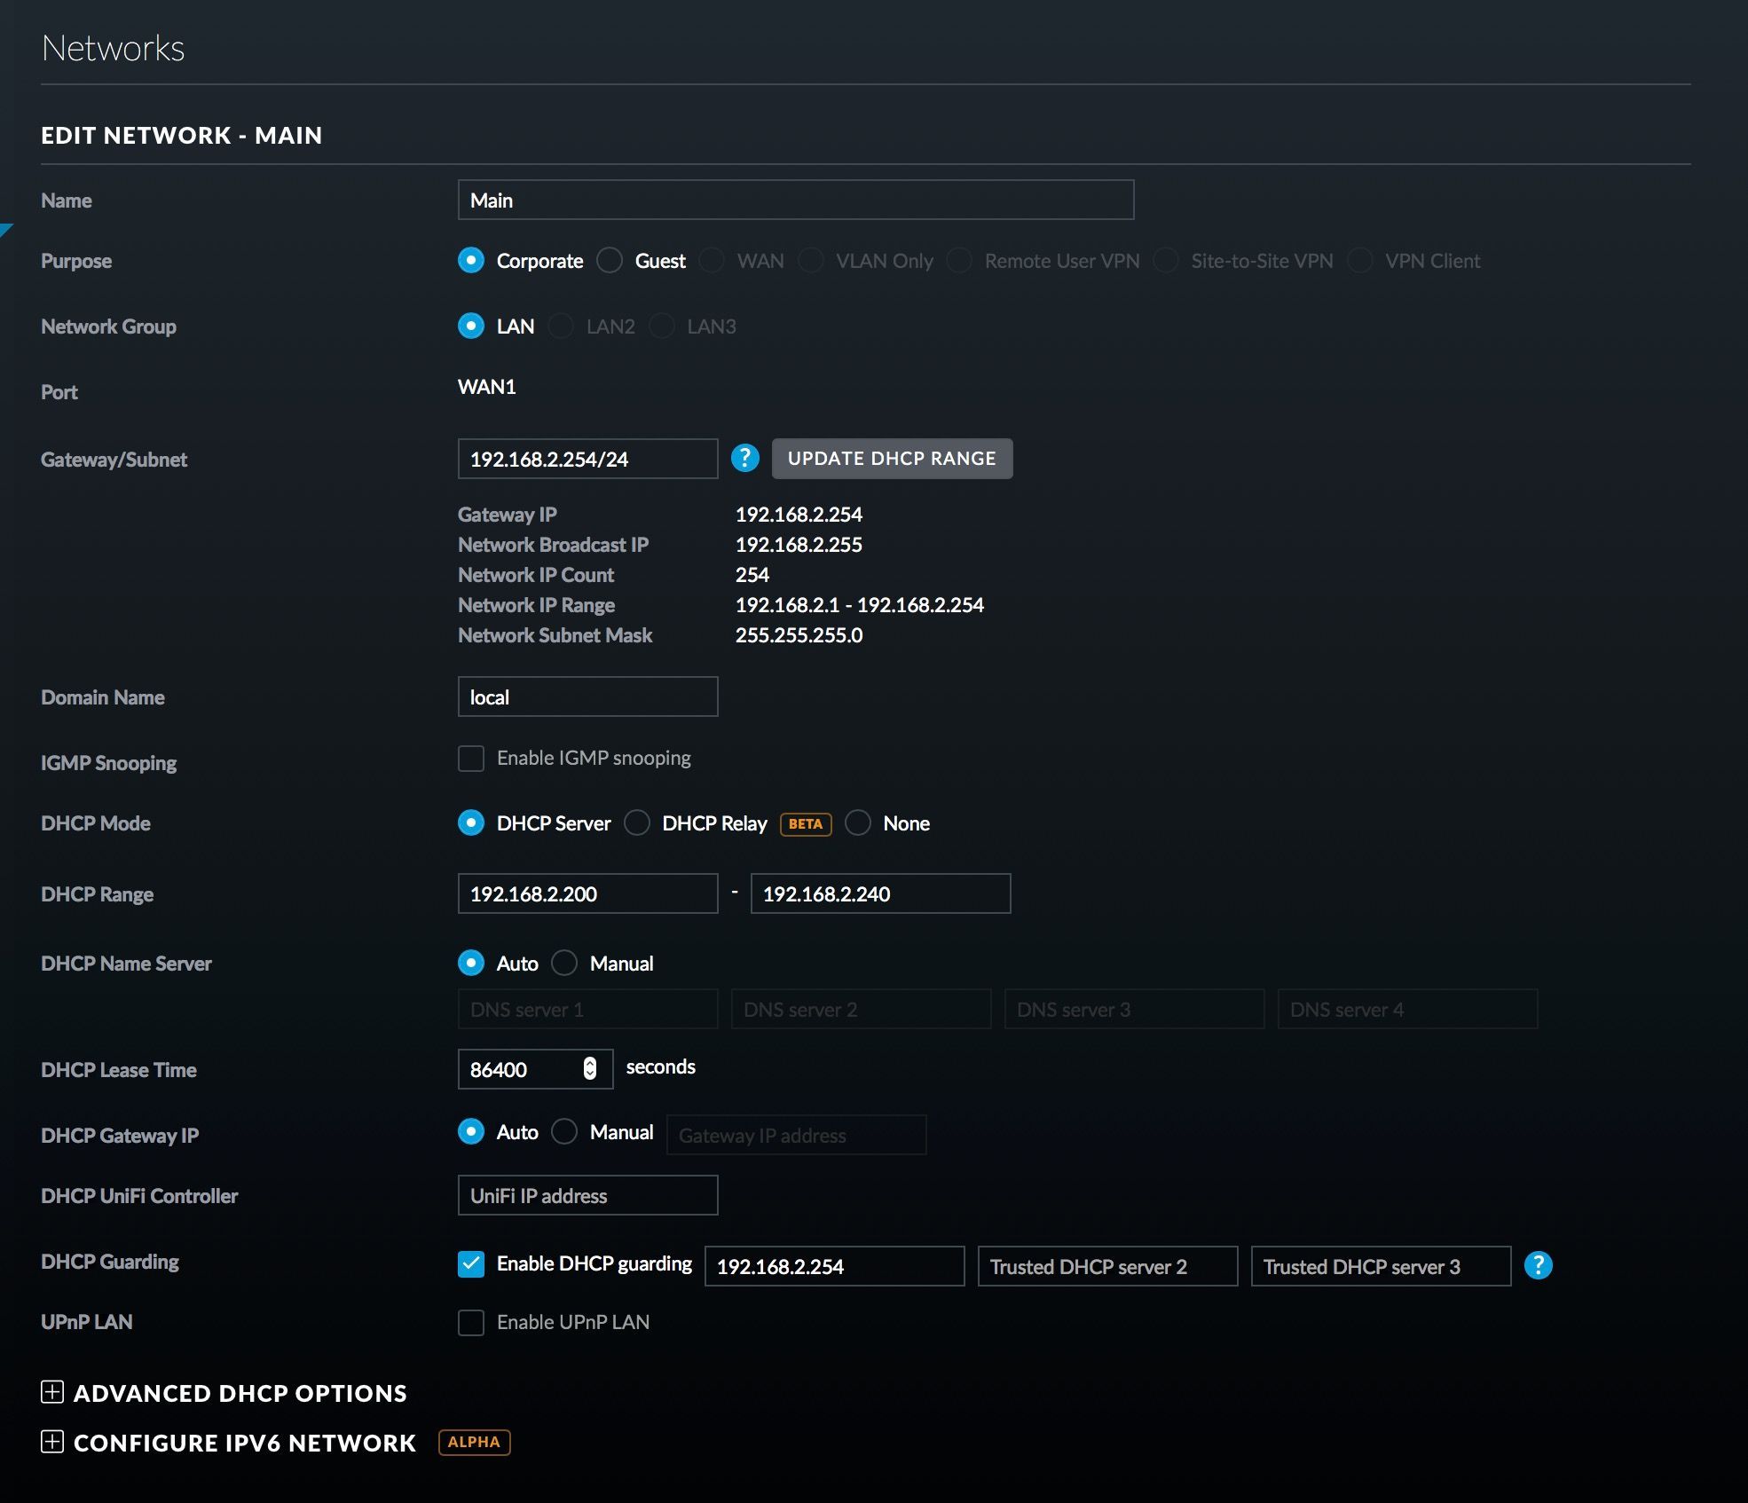Select the Guest purpose radio button
The width and height of the screenshot is (1748, 1503).
(x=610, y=261)
